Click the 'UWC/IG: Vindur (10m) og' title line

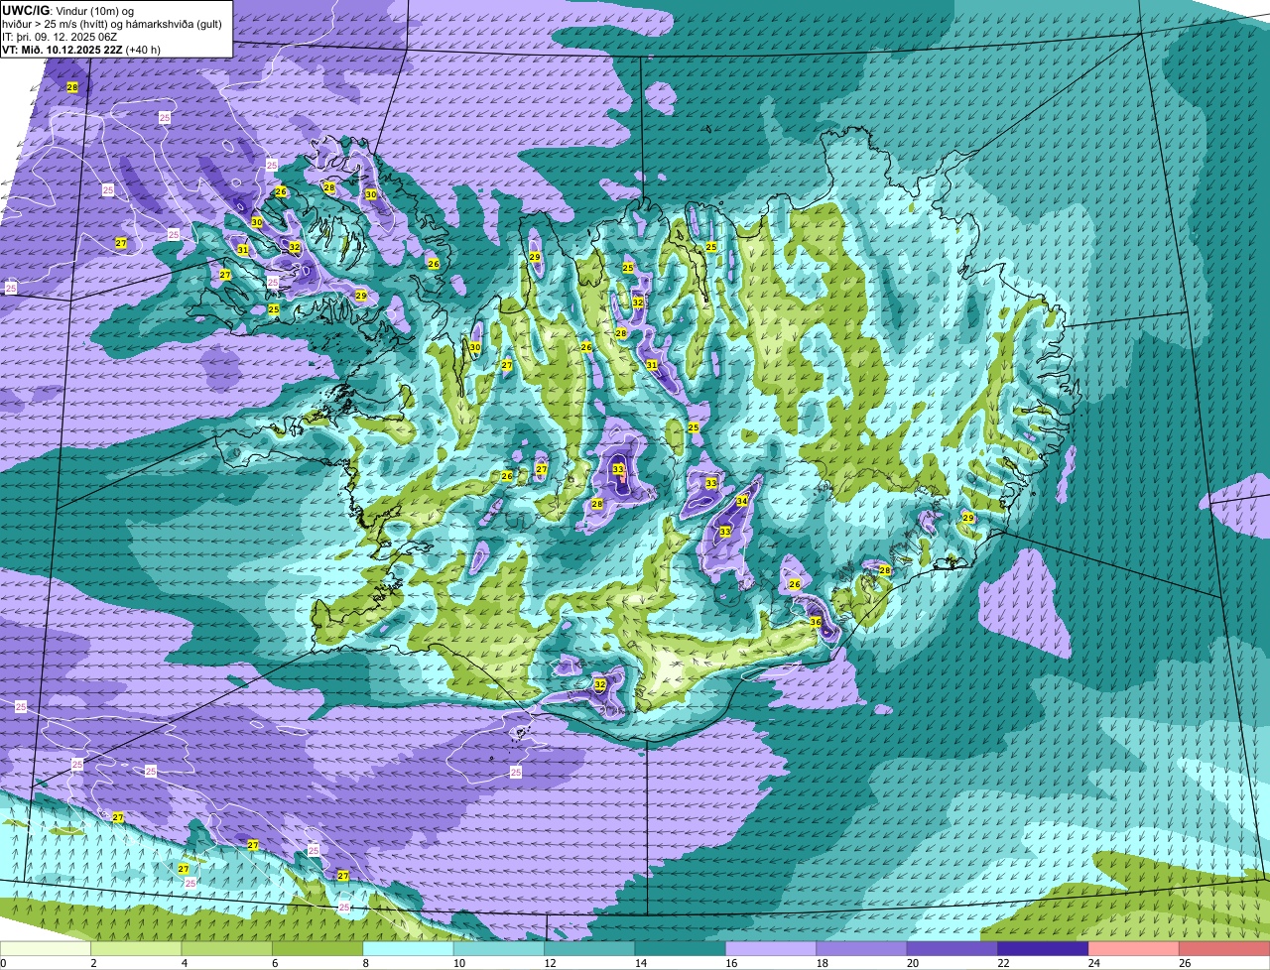click(68, 10)
